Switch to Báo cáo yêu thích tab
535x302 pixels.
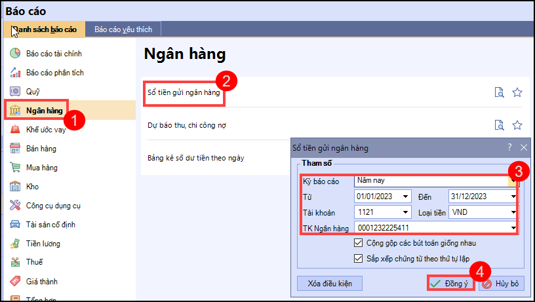(123, 29)
